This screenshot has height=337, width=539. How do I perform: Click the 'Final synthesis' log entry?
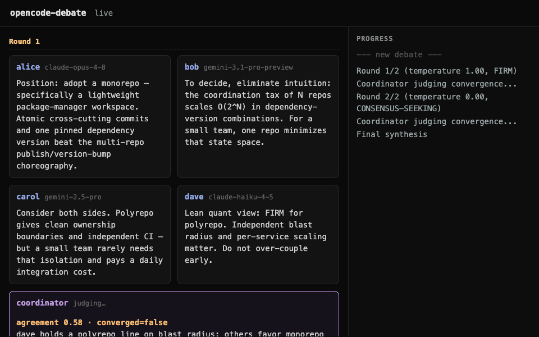[x=392, y=134]
